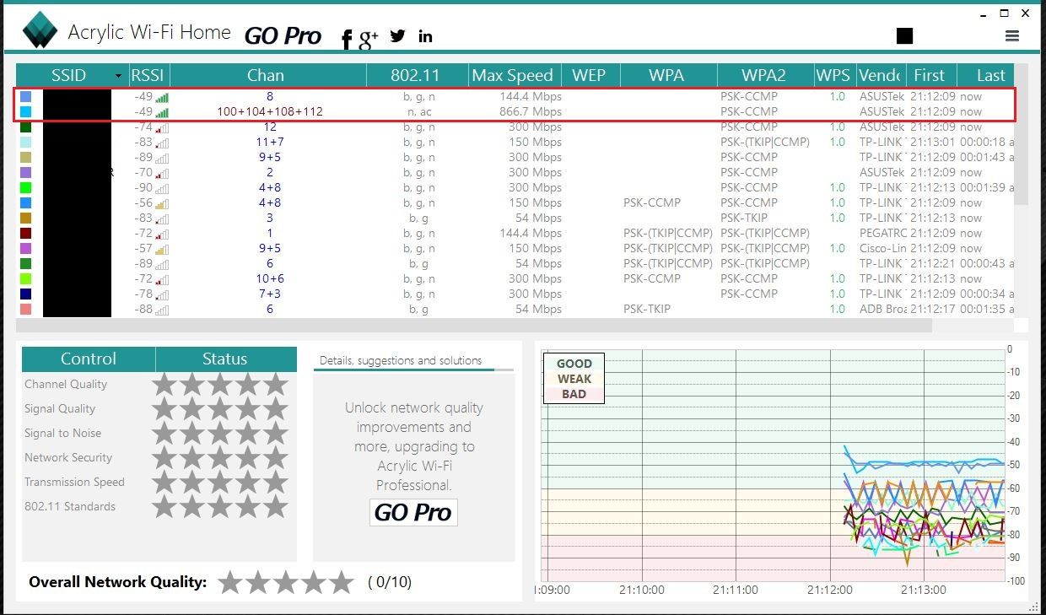Click first star of Channel Quality rating
Screen dimensions: 1046x615
point(164,384)
